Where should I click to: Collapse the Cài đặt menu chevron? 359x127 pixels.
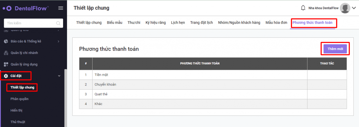(x=59, y=76)
